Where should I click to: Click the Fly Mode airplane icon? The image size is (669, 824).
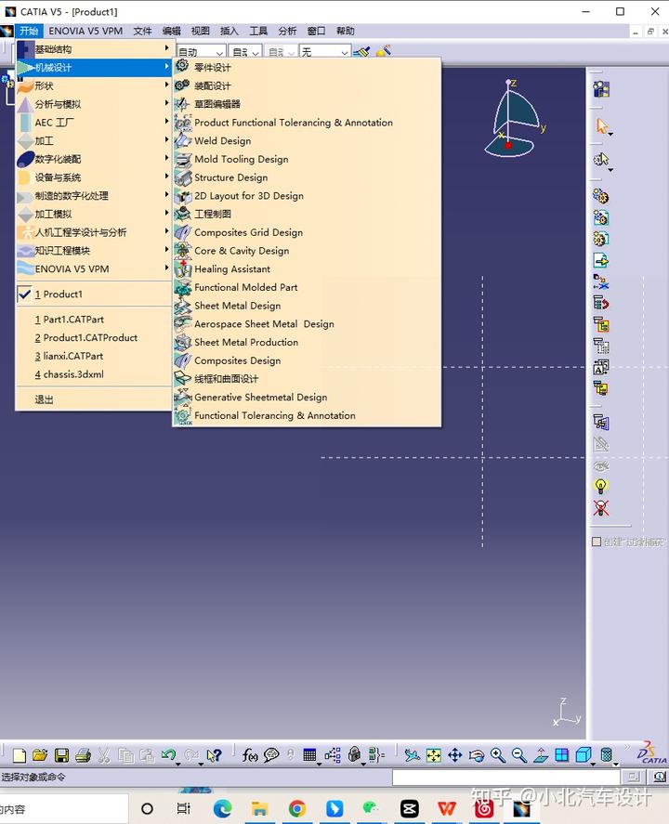click(412, 755)
